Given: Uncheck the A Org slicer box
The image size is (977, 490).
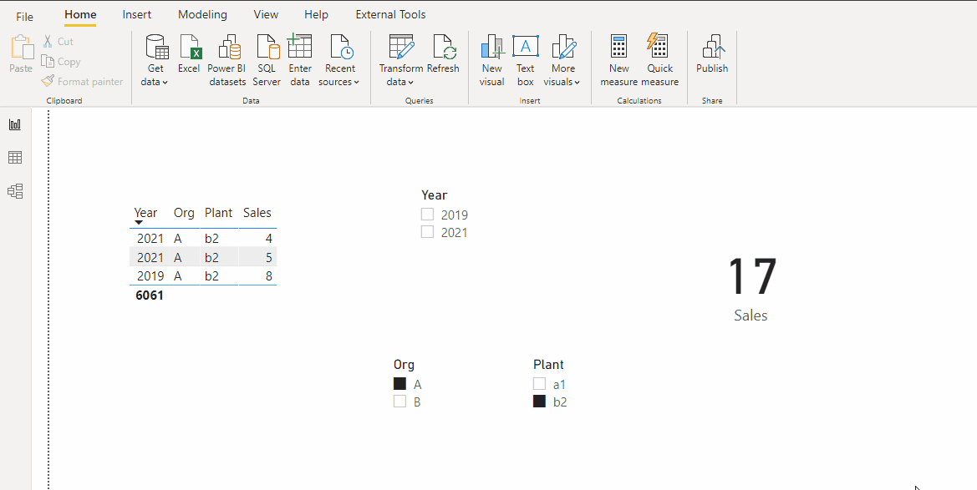Looking at the screenshot, I should [399, 383].
